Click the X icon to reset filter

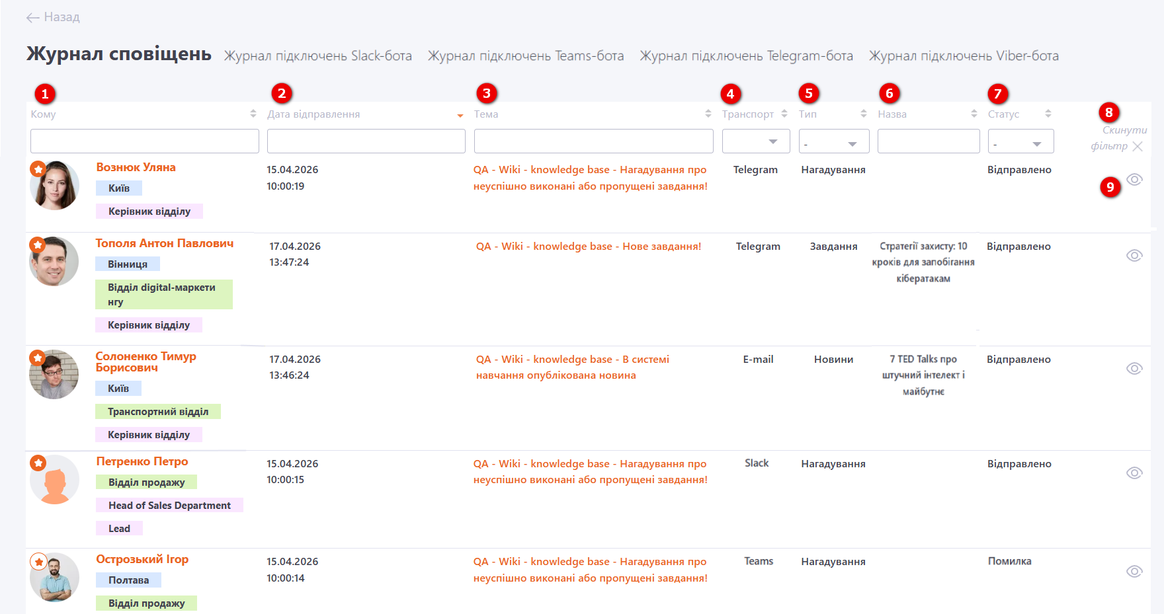click(1138, 146)
